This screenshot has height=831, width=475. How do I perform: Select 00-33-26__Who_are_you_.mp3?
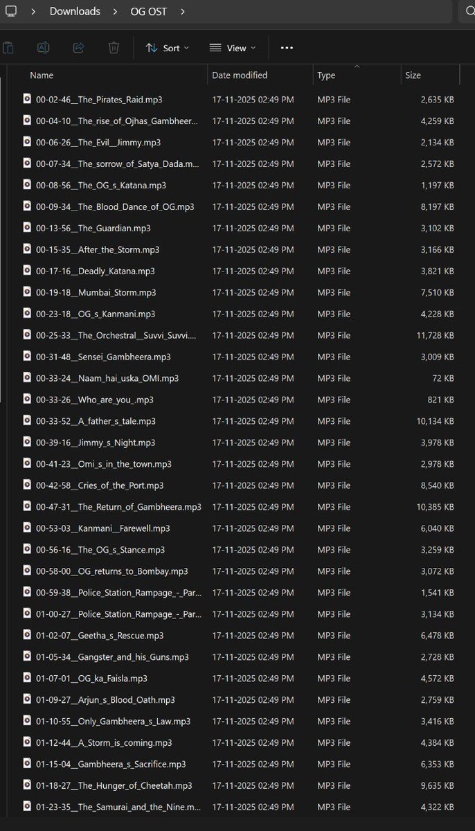pos(95,400)
